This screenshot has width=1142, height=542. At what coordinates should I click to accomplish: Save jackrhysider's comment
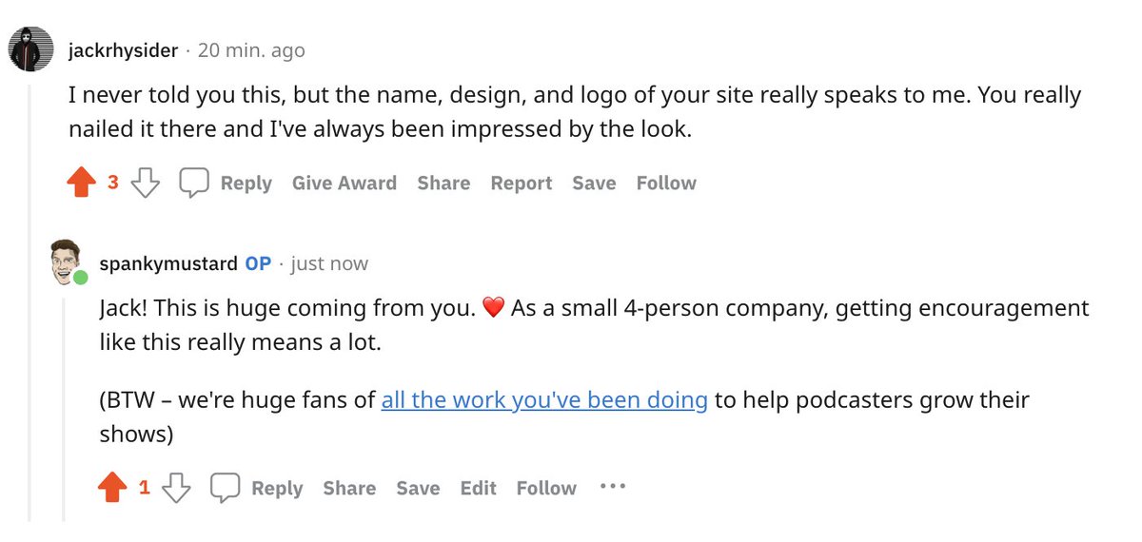pyautogui.click(x=594, y=183)
